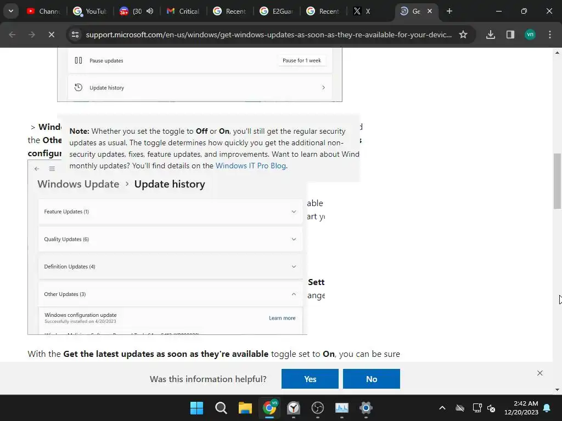Go back to the previous page
This screenshot has width=562, height=421.
[x=12, y=35]
